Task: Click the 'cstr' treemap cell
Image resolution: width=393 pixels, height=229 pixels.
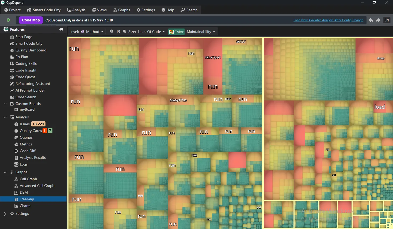Action: coord(228,99)
